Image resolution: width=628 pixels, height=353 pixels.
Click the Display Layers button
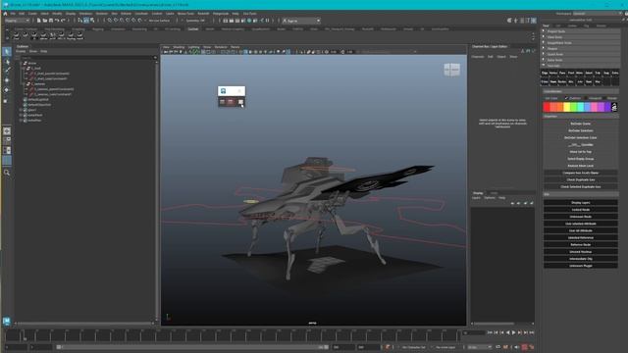pyautogui.click(x=580, y=203)
